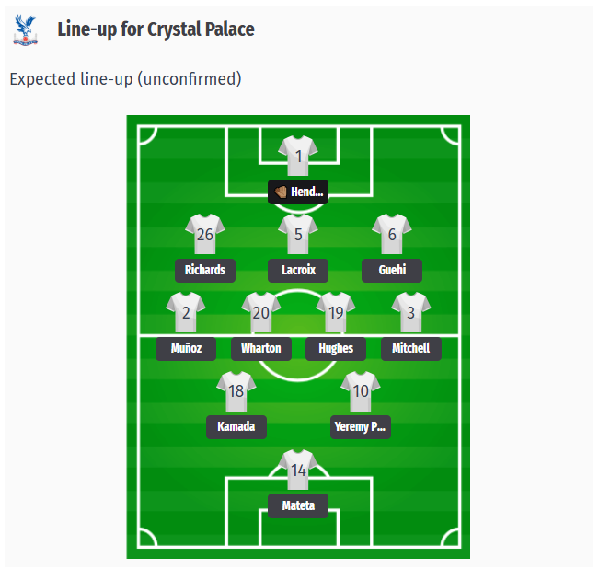The image size is (599, 581).
Task: Click the Crystal Palace club crest
Action: [x=26, y=29]
